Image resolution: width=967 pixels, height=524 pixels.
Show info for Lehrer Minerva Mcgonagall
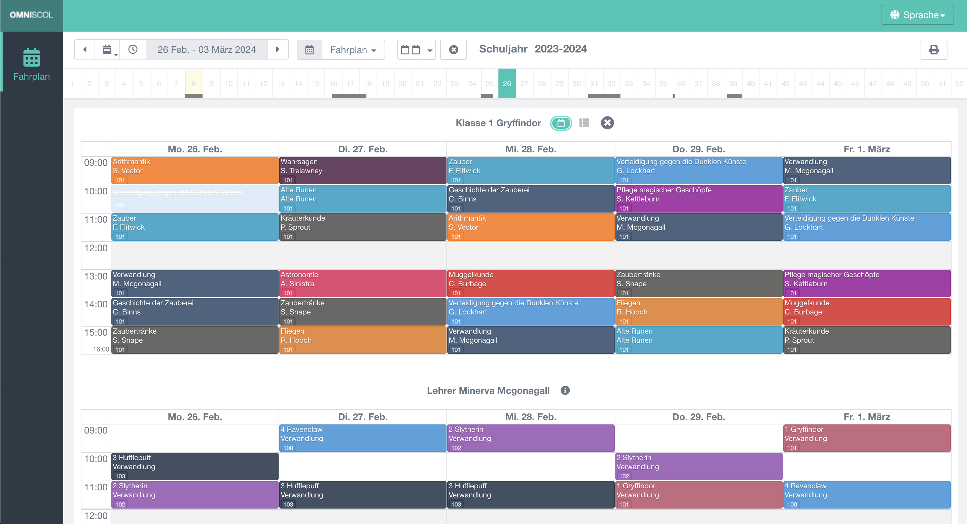[565, 390]
